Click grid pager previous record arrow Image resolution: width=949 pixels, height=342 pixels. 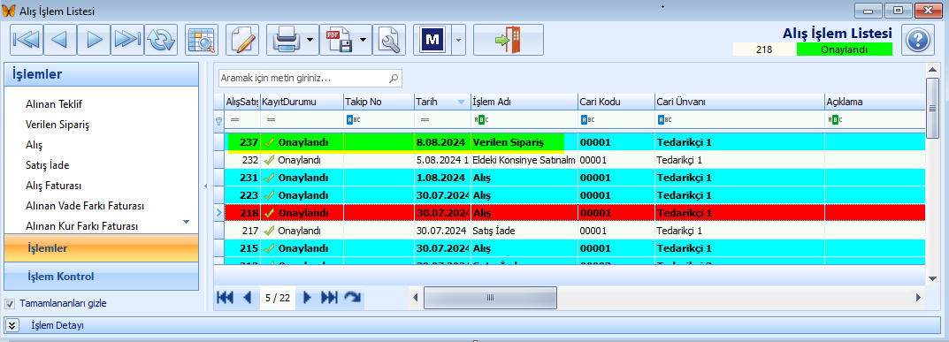(247, 297)
